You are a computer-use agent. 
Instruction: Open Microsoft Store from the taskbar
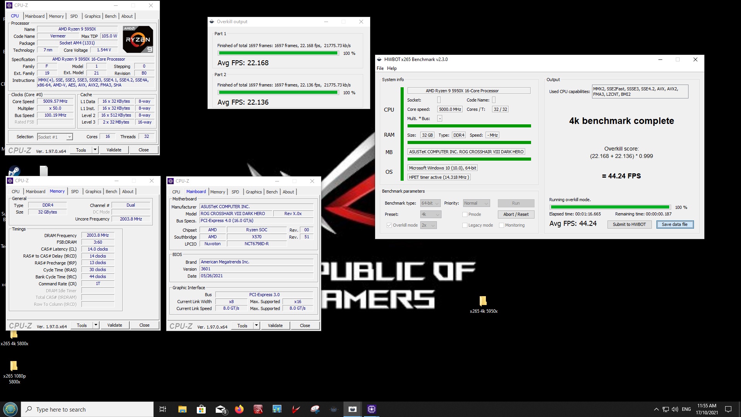[201, 409]
